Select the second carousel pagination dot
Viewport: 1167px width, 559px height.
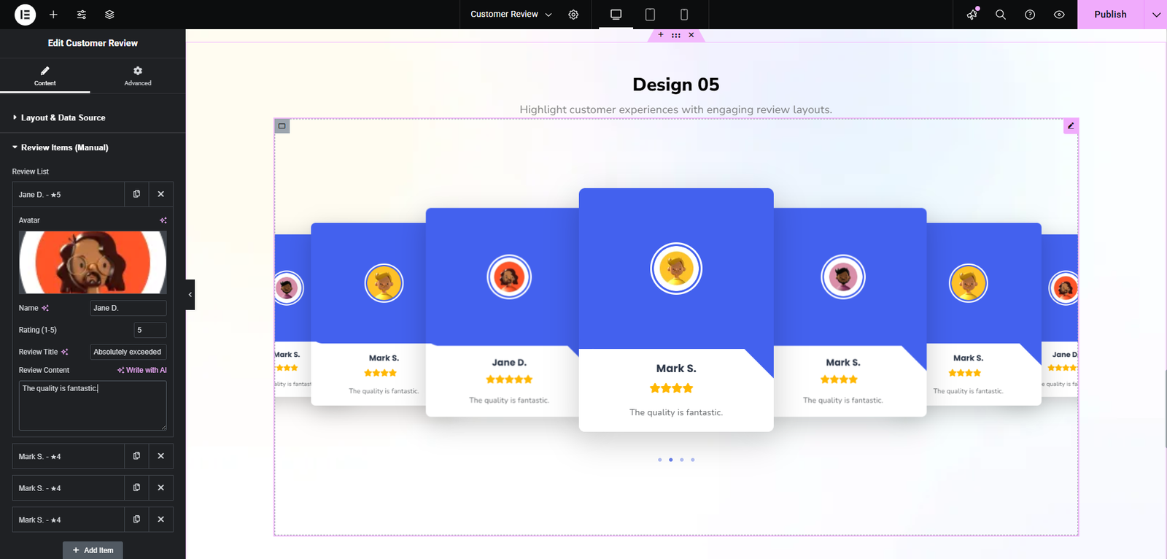[x=671, y=460]
